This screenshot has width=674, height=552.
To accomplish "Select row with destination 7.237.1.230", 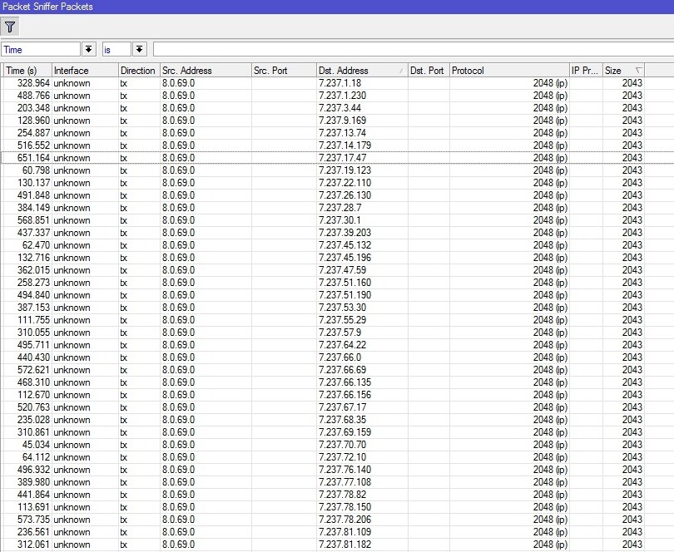I will tap(337, 96).
